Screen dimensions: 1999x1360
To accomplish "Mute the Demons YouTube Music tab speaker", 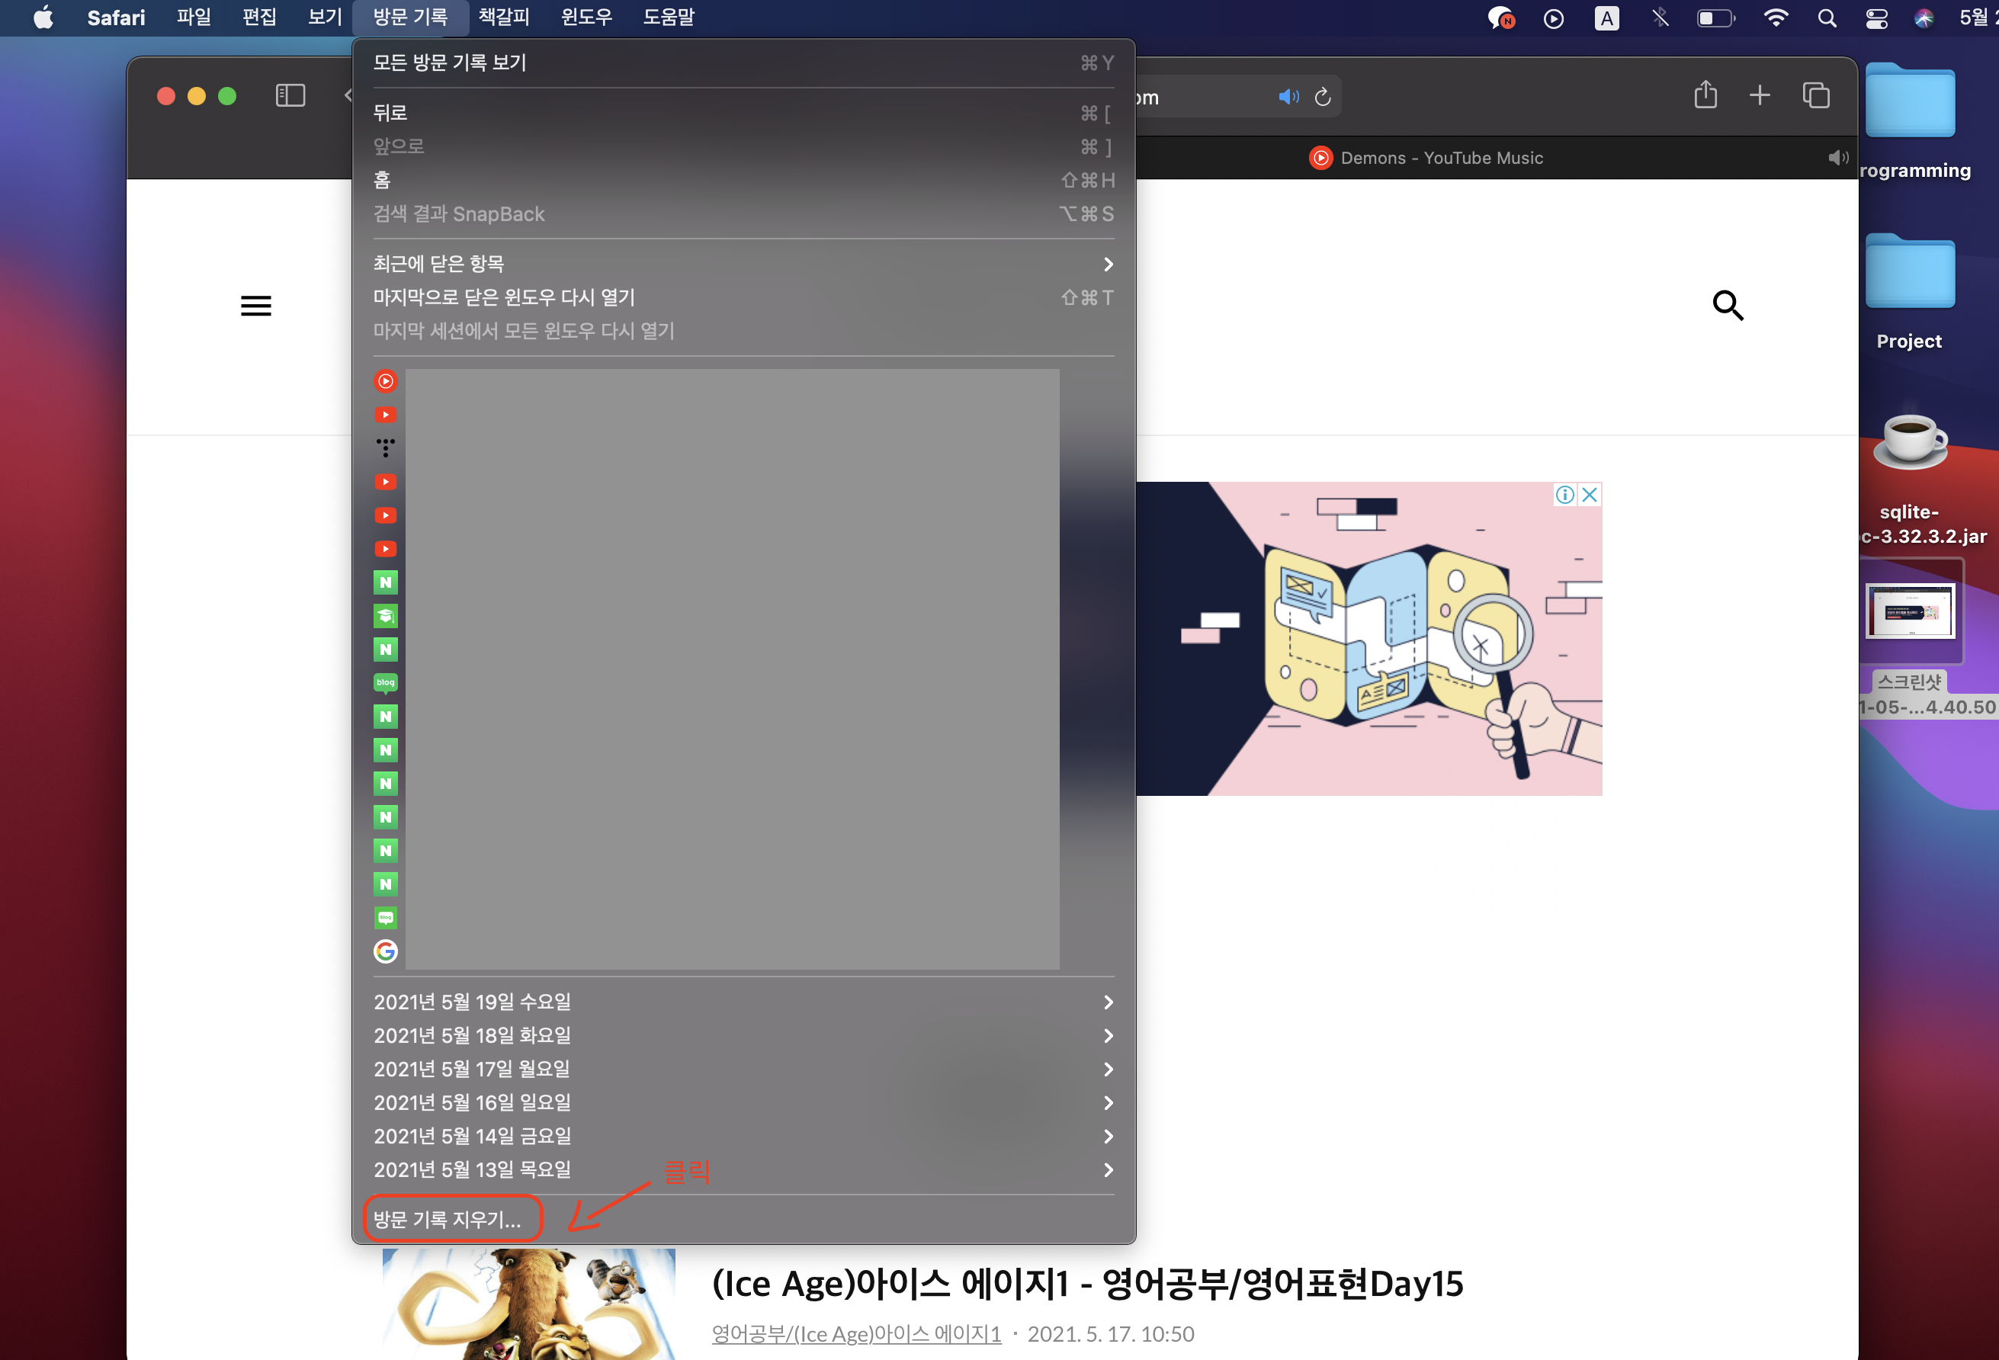I will [x=1837, y=157].
